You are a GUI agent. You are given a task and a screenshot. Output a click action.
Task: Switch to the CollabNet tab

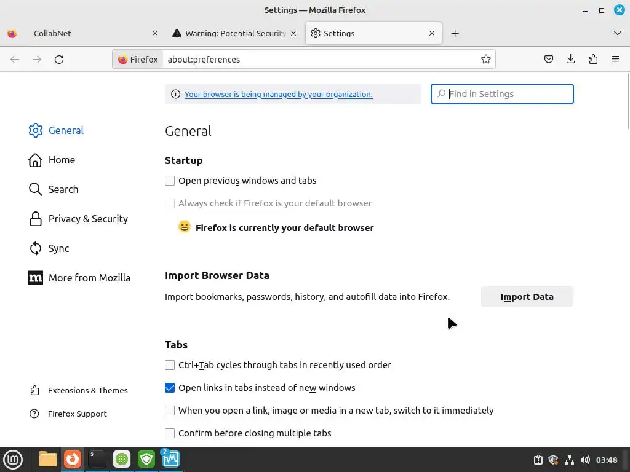(86, 34)
